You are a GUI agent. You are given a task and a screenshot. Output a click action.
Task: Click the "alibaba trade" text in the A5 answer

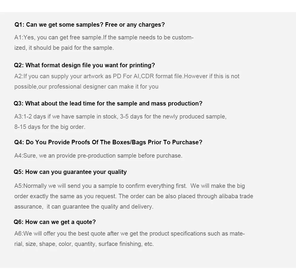[236, 196]
